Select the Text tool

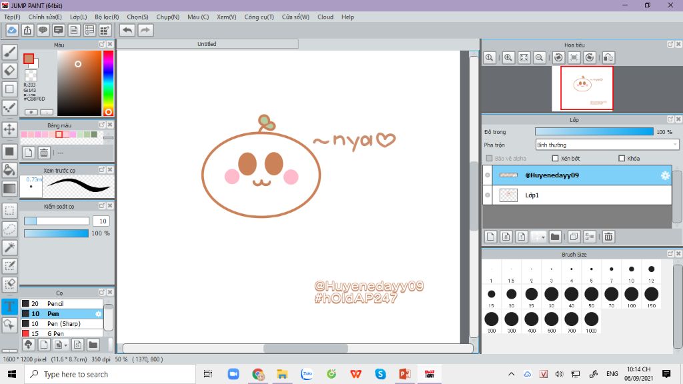point(10,307)
